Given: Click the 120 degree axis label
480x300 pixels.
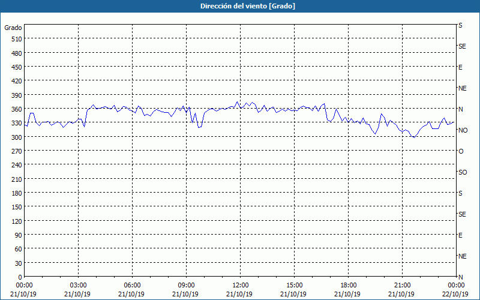Looking at the screenshot, I should point(17,221).
